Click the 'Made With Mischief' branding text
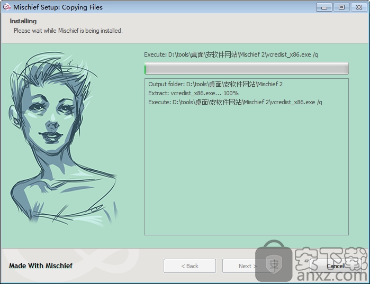 click(41, 265)
